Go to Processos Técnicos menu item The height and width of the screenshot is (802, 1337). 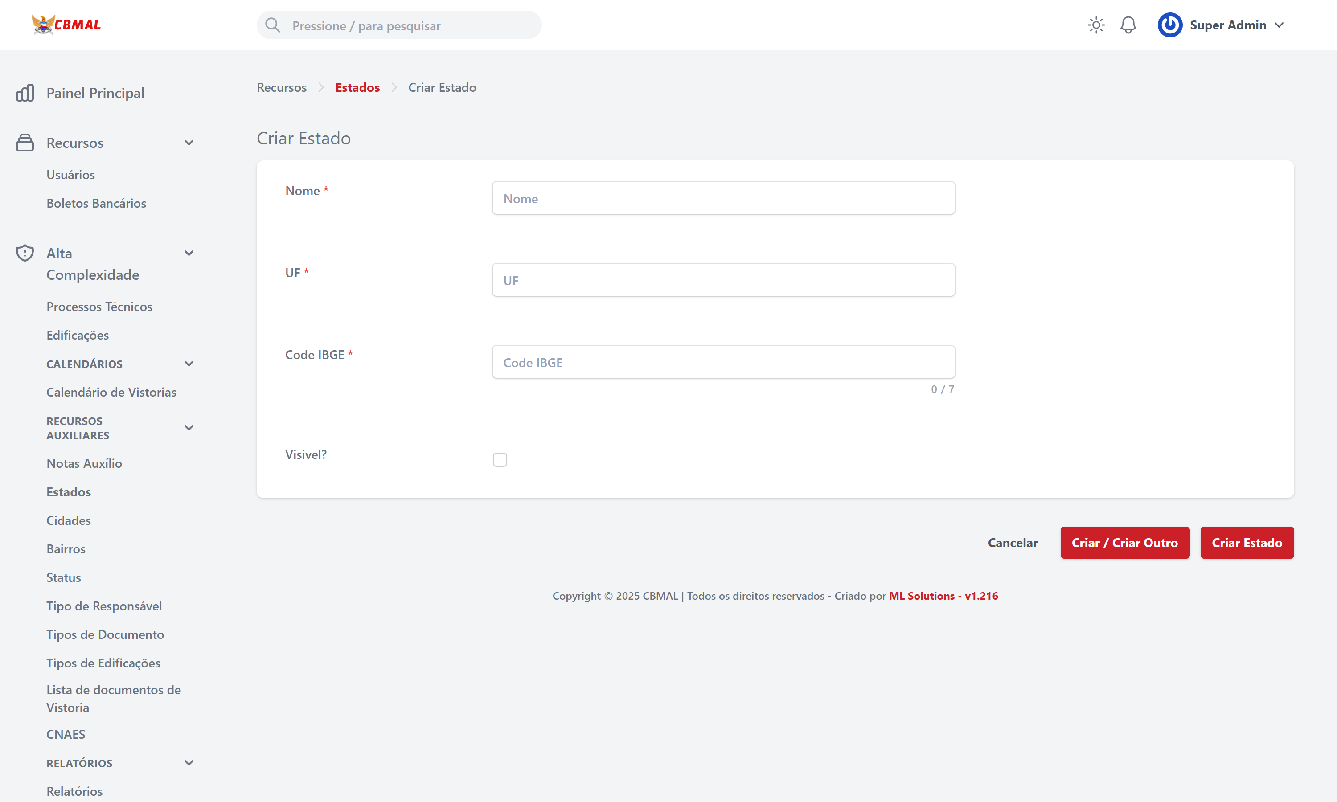coord(99,307)
